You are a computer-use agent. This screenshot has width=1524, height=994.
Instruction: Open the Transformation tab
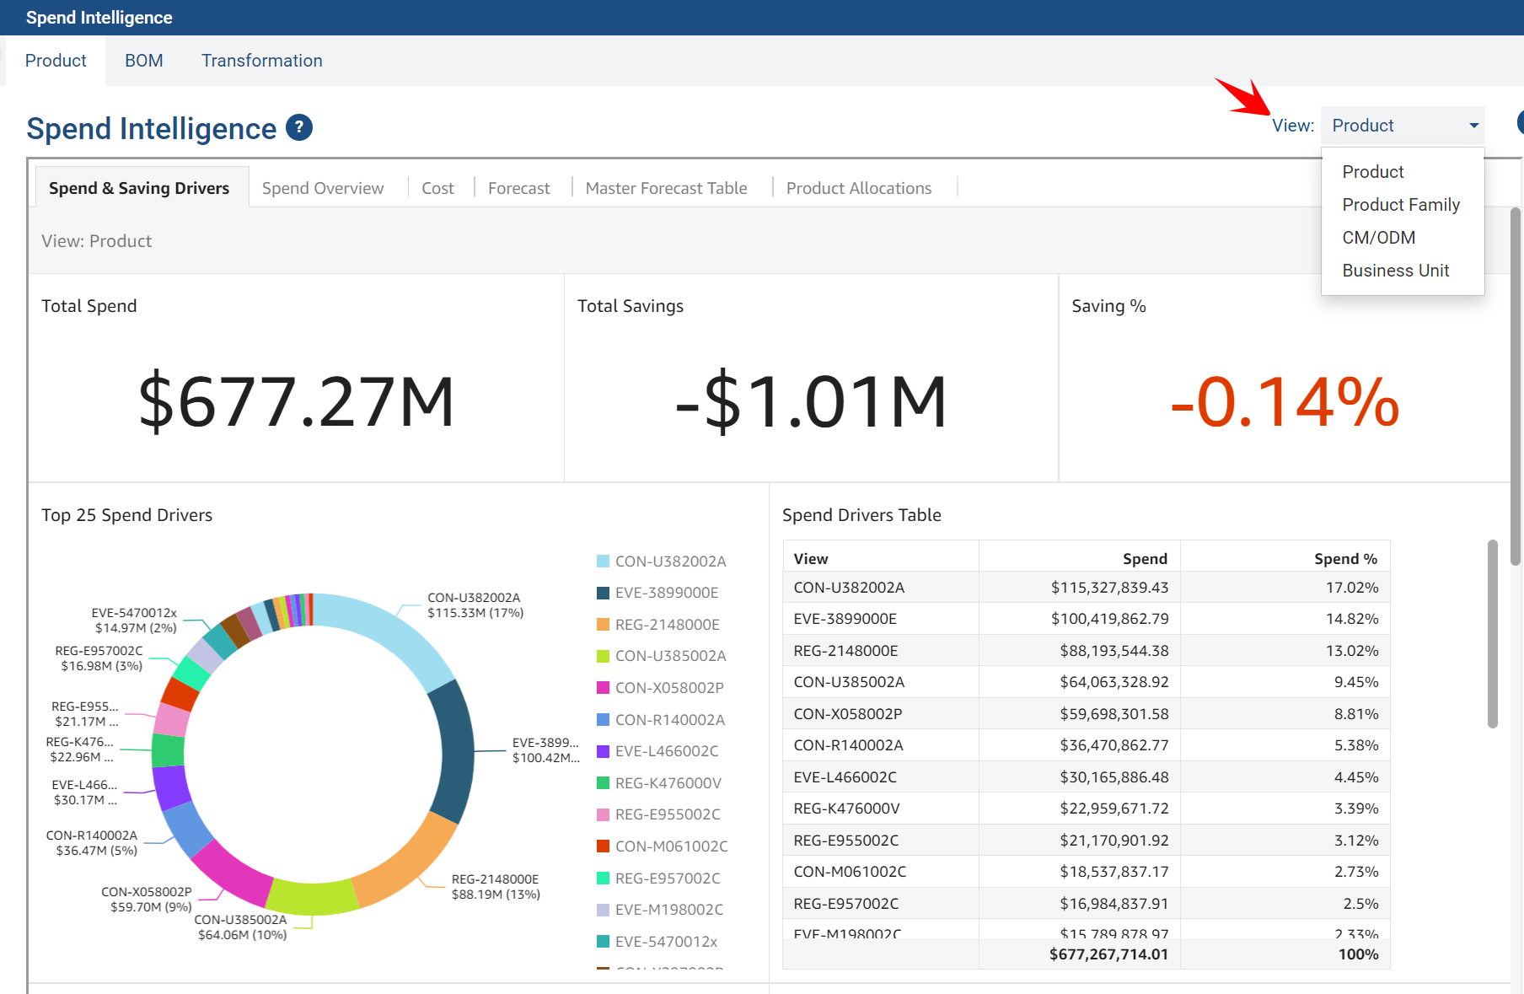click(261, 61)
